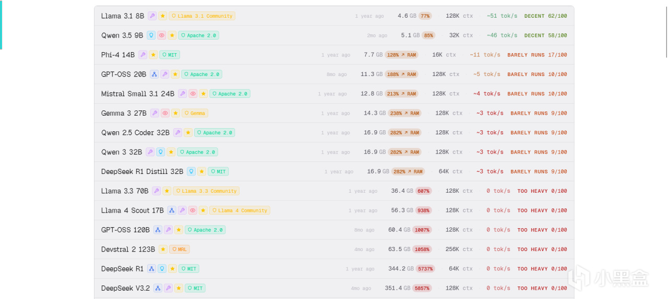The image size is (668, 299).
Task: Click the MIT license badge for Phi-4 14B
Action: coord(170,55)
